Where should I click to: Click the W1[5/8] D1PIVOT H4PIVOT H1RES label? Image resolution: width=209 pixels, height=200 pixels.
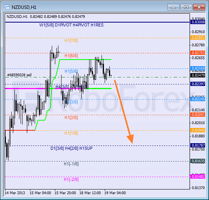[71, 25]
